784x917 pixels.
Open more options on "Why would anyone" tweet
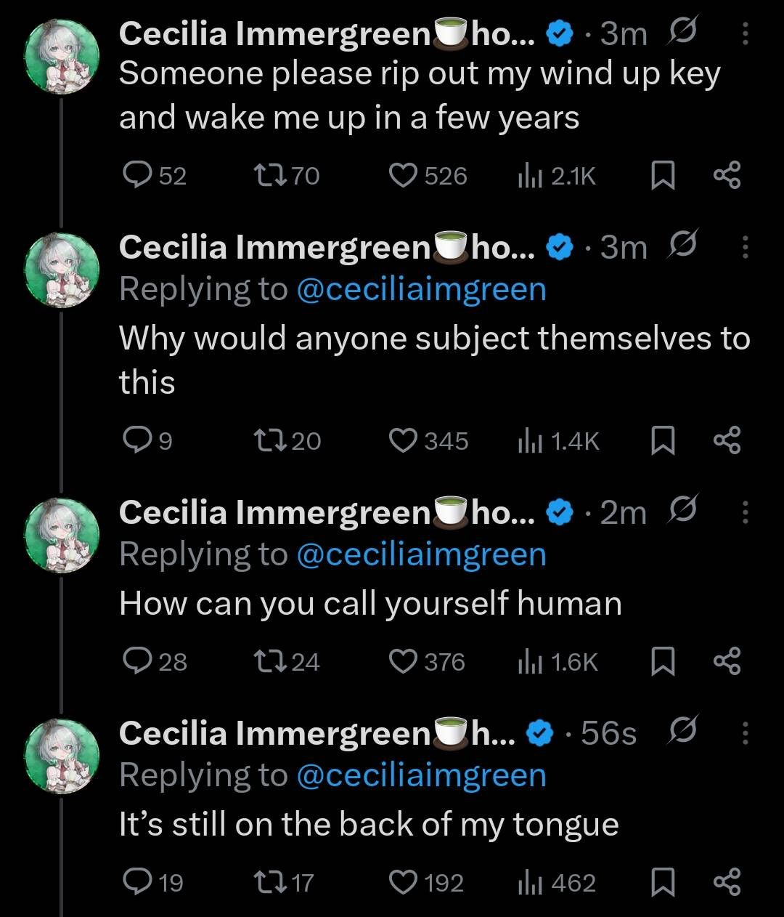click(x=745, y=248)
